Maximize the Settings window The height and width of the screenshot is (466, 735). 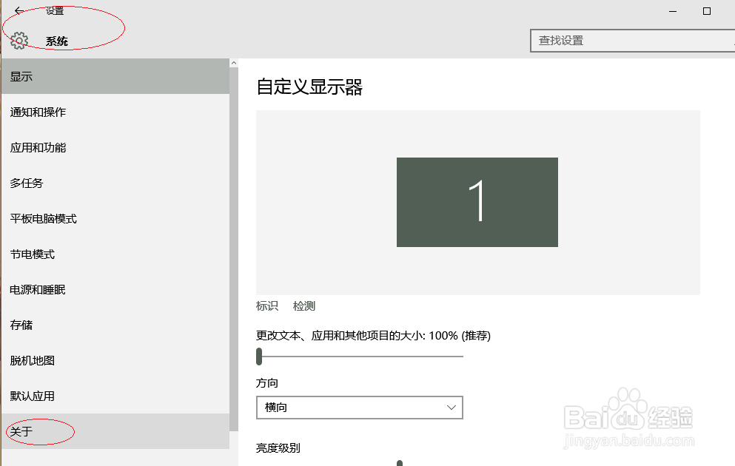(x=707, y=11)
